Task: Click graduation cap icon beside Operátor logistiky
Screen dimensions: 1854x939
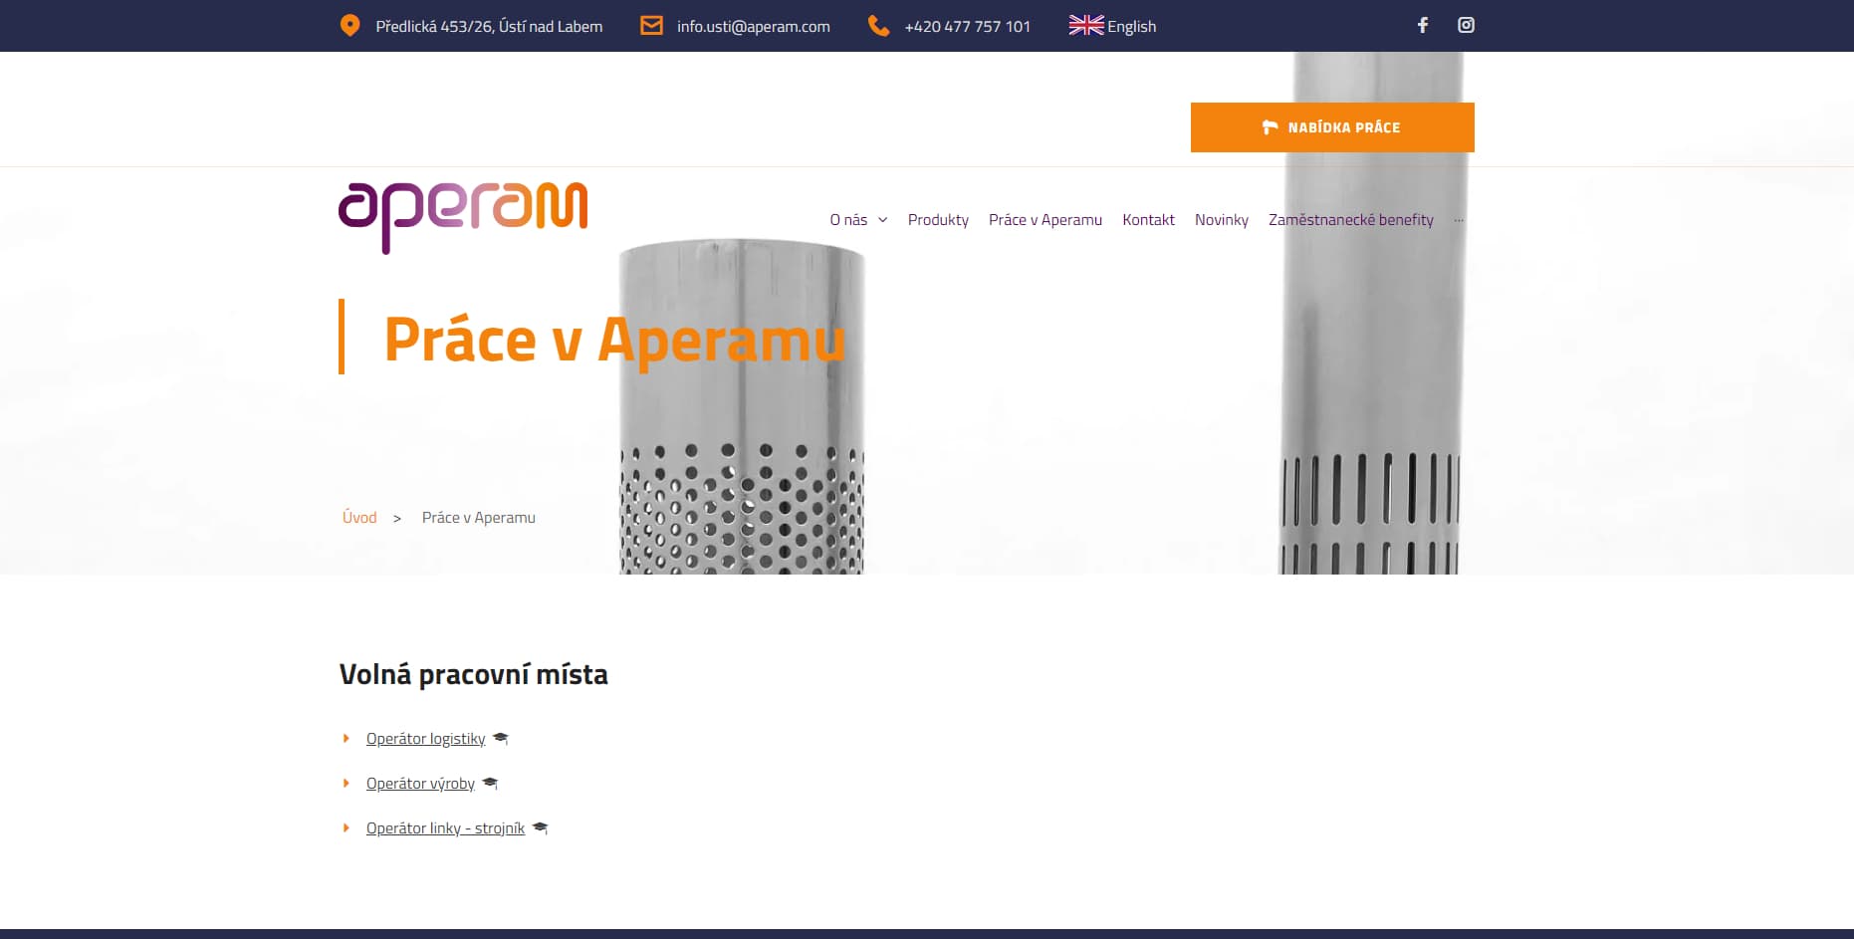Action: click(501, 738)
